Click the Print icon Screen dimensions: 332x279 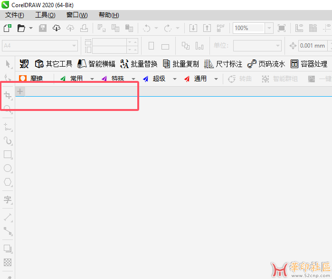click(84, 28)
